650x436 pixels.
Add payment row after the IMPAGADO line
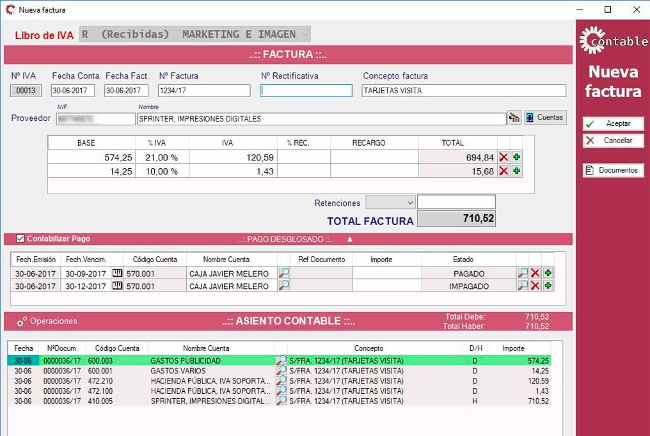pyautogui.click(x=548, y=285)
